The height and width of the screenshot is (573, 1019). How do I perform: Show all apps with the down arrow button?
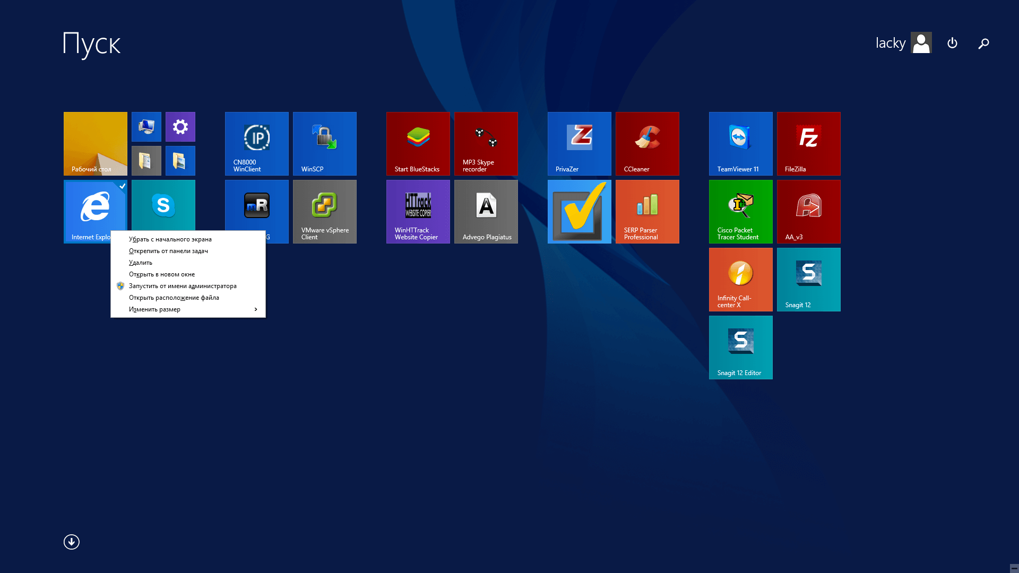[x=72, y=542]
